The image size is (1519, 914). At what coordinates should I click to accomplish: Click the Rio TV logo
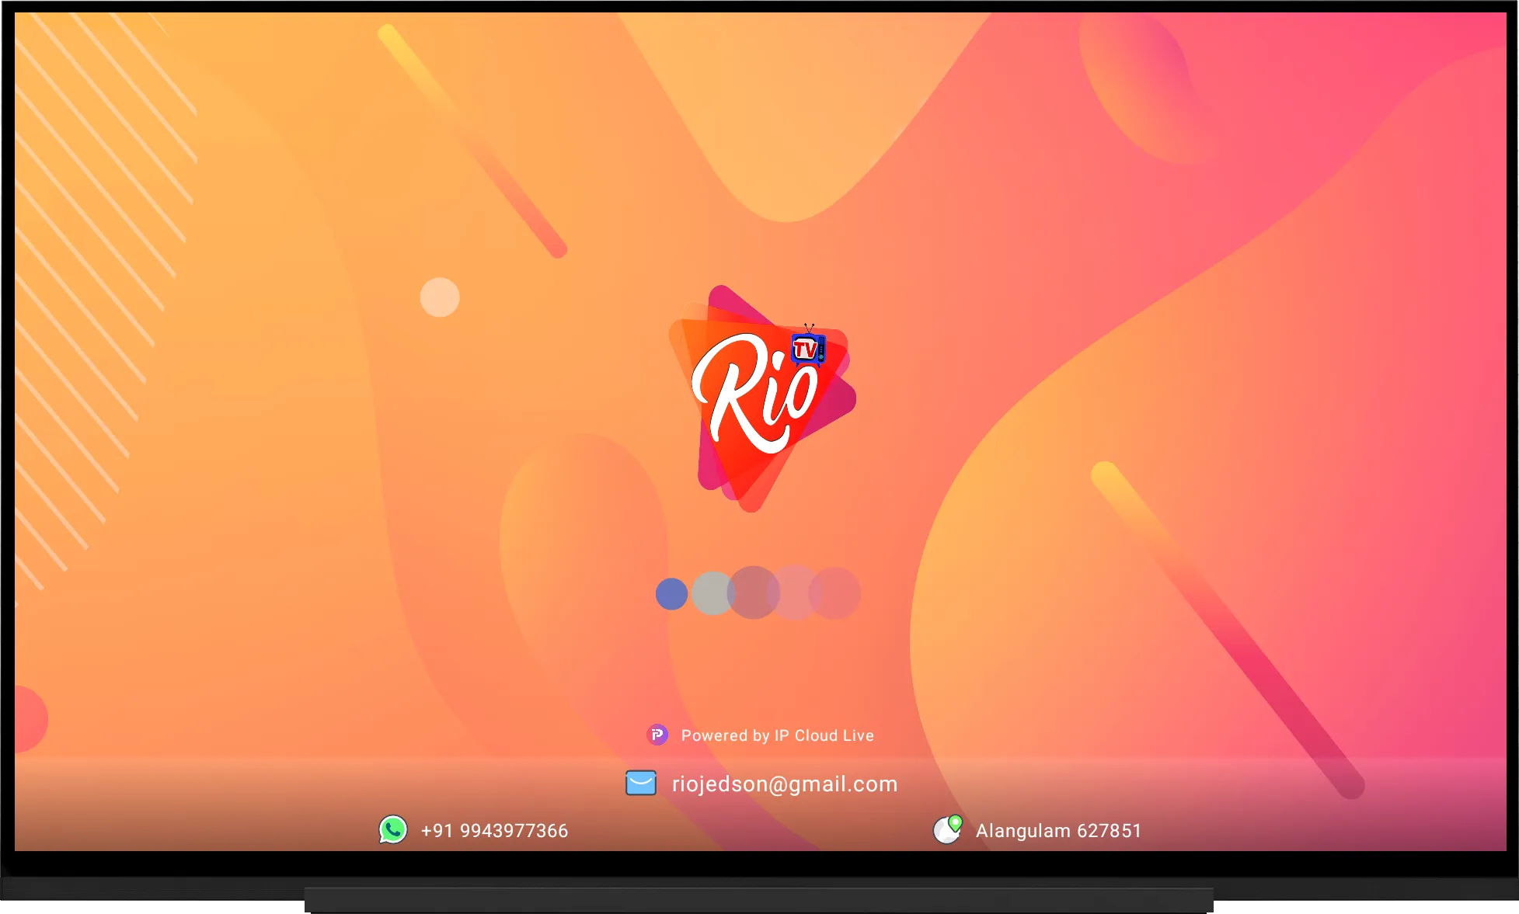point(762,398)
